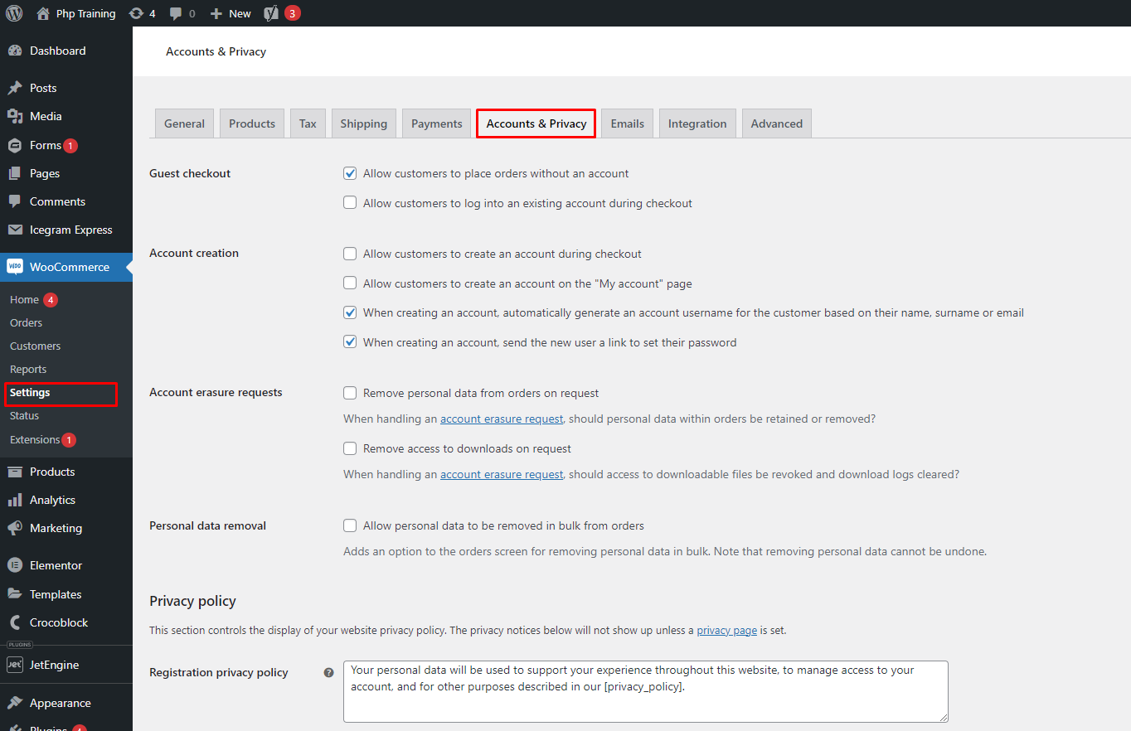Enable bulk personal data removal from orders
Screen dimensions: 1131x731
click(x=350, y=525)
